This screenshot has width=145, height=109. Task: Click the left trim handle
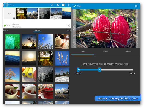tap(78, 70)
